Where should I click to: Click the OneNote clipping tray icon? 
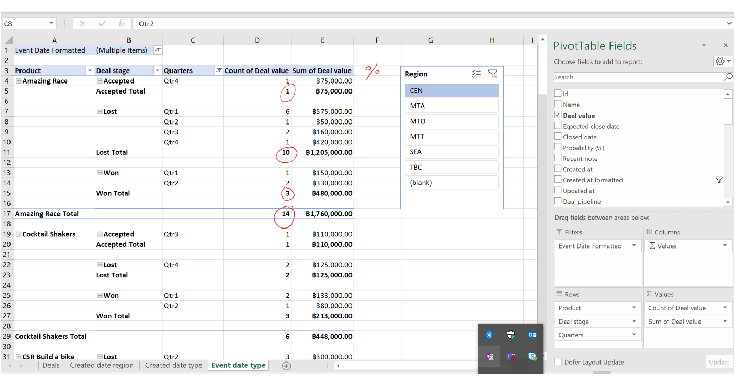(x=489, y=357)
